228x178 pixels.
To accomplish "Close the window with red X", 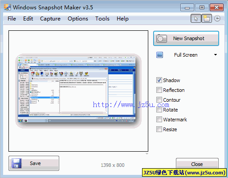I will pos(216,8).
